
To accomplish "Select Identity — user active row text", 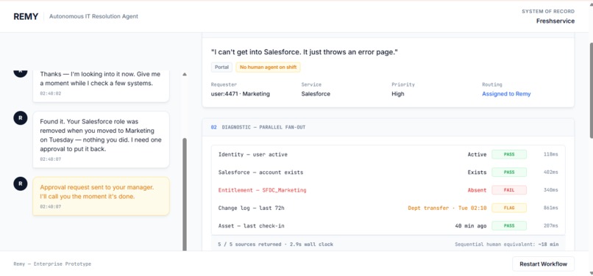I will coord(252,154).
